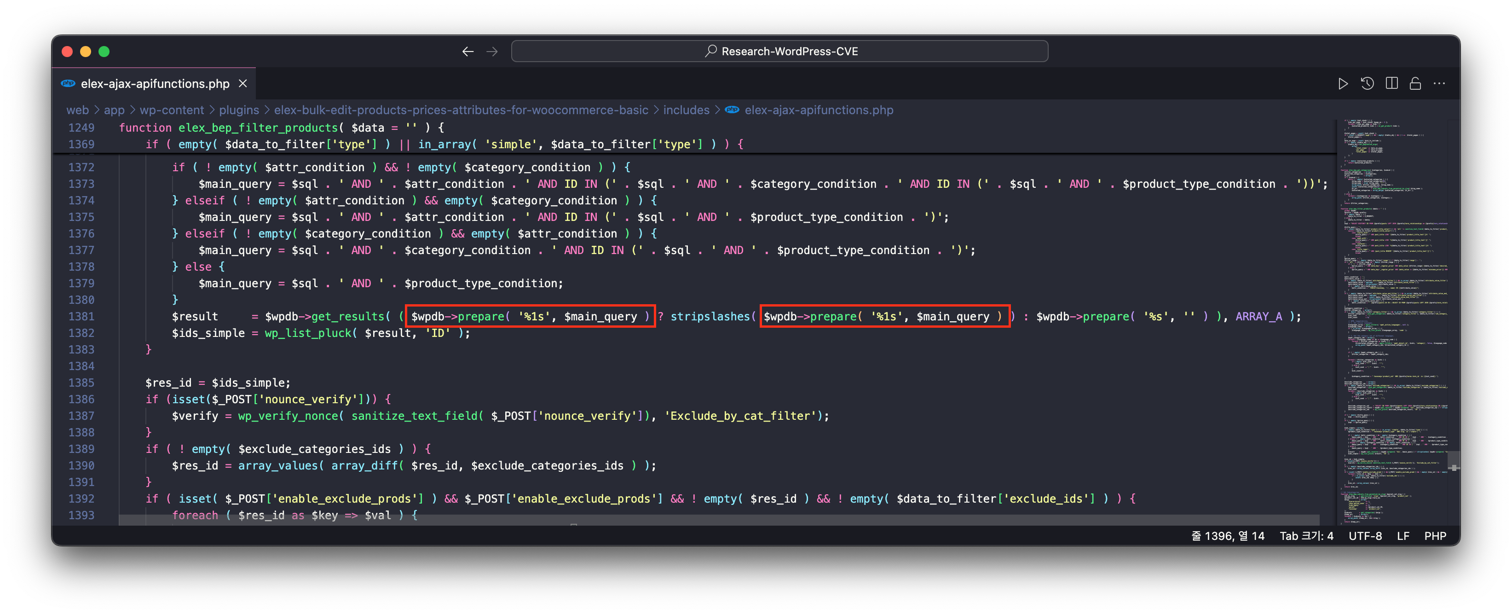Click 'wp_verify_nonce' on line 1387

(288, 416)
